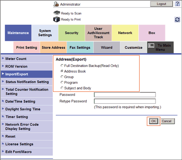Confirm export with the OK button
The width and height of the screenshot is (182, 160).
pos(154,121)
